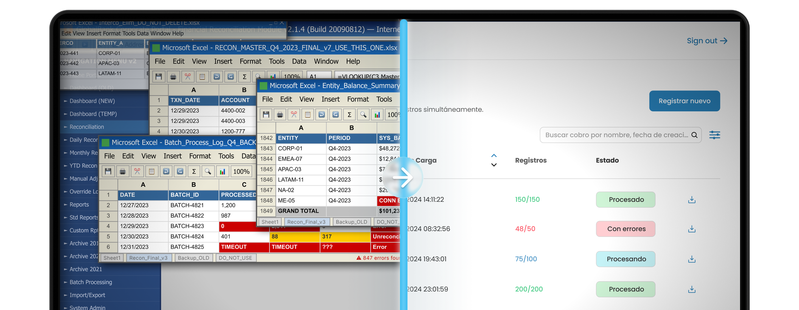Image resolution: width=799 pixels, height=310 pixels.
Task: Open Find with the magnifier icon in RECON_MASTER
Action: tap(258, 77)
